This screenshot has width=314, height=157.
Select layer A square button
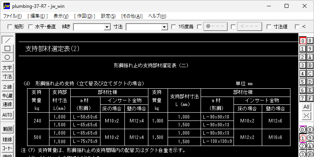click(x=310, y=57)
